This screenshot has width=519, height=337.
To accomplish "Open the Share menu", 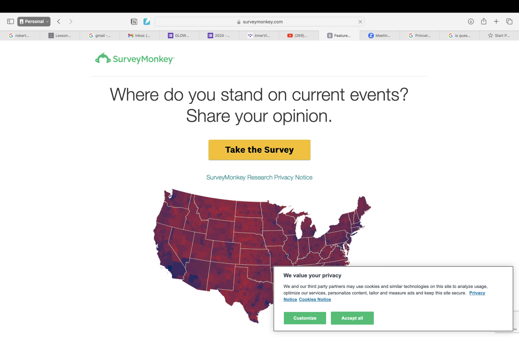I will pos(484,21).
